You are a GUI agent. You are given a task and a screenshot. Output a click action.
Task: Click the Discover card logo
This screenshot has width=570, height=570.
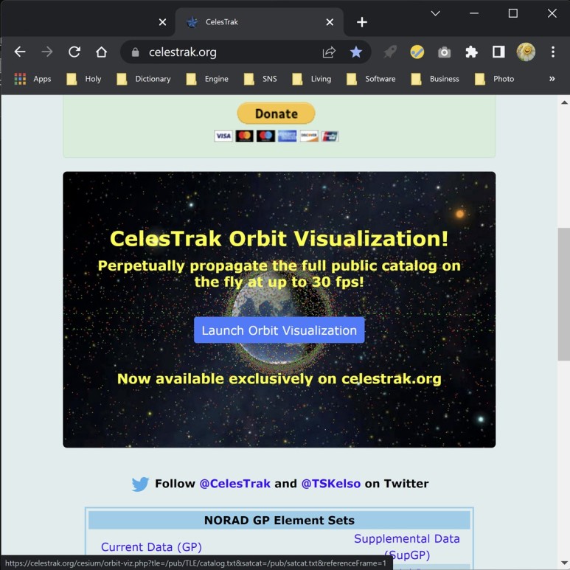(x=309, y=136)
